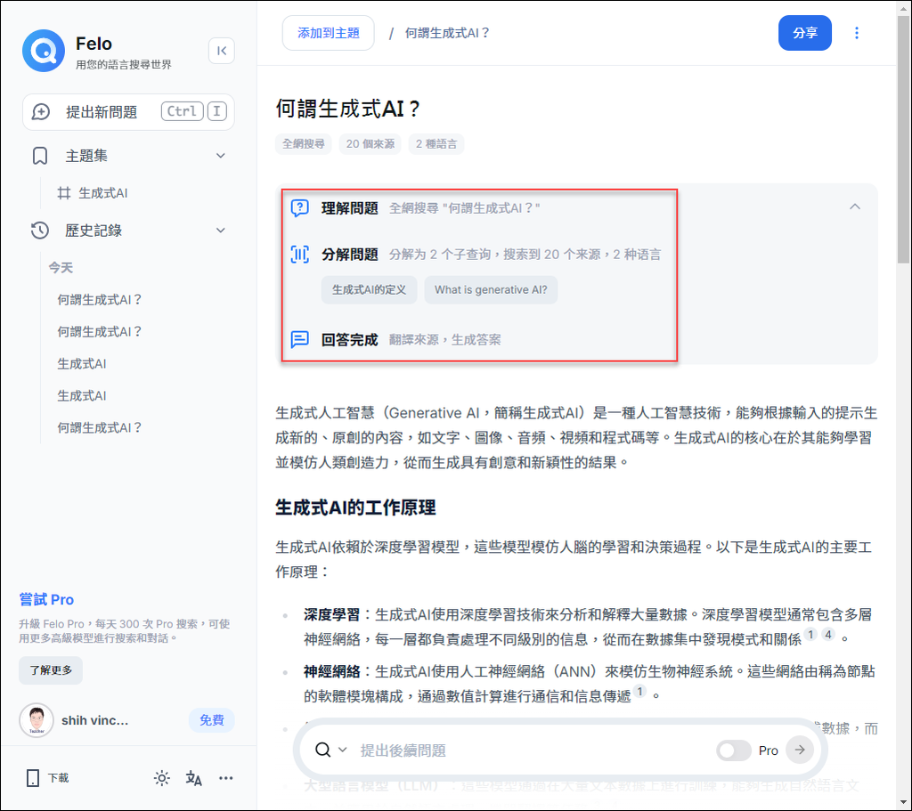
Task: Click 生成式AI的工作原理 heading
Action: coord(355,507)
